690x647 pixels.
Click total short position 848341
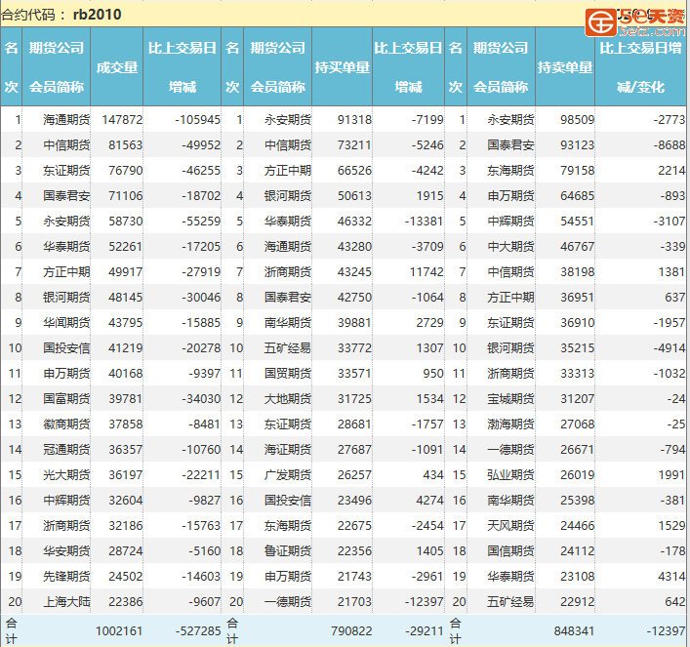(574, 631)
